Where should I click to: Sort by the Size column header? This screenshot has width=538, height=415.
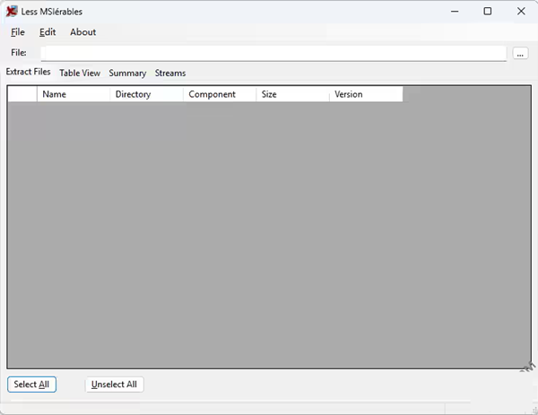tap(292, 94)
